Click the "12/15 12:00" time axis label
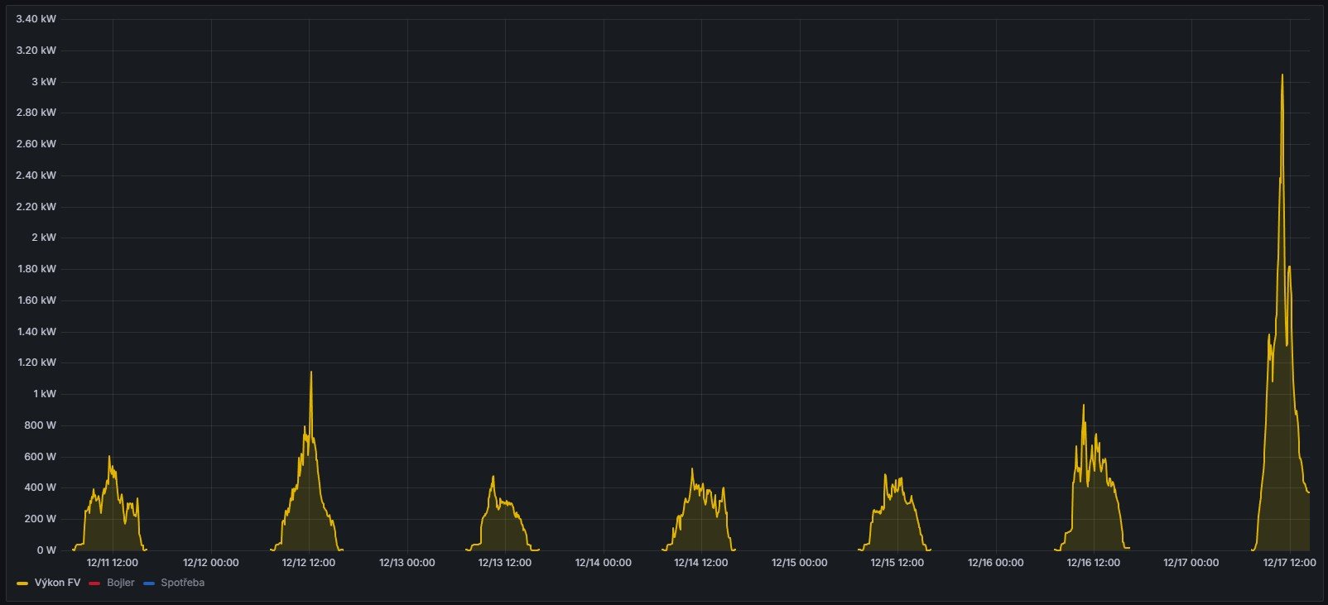 click(x=897, y=563)
